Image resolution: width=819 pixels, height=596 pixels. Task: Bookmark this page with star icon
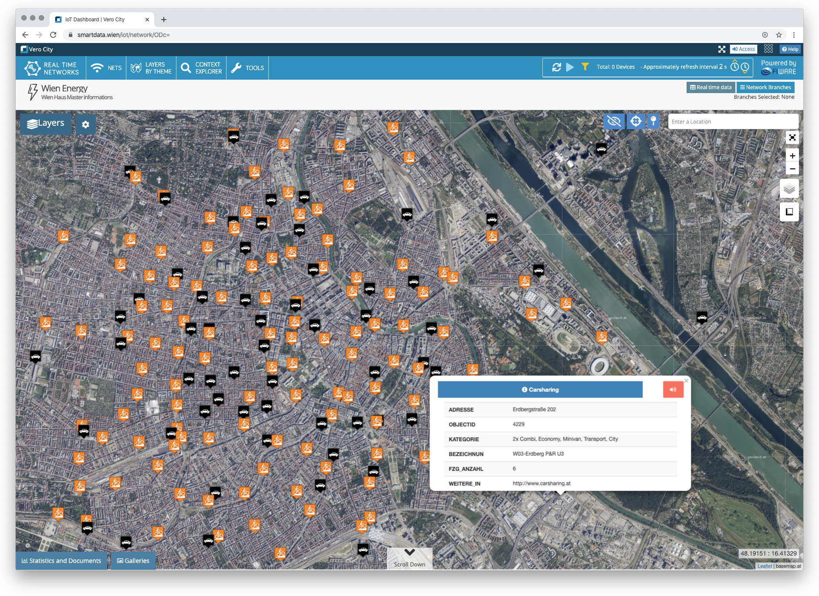pyautogui.click(x=779, y=35)
